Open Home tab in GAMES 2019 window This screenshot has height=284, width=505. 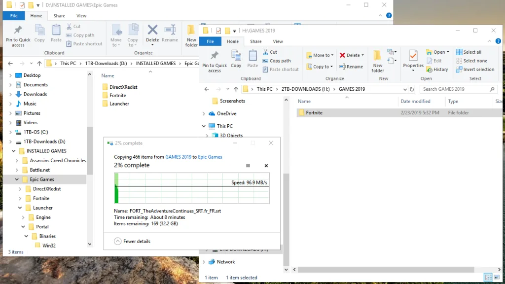(x=233, y=41)
